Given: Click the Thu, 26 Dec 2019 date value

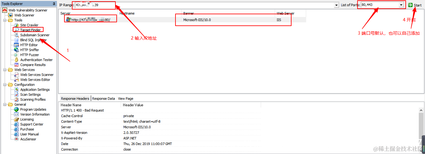Looking at the screenshot, I should click(147, 144).
